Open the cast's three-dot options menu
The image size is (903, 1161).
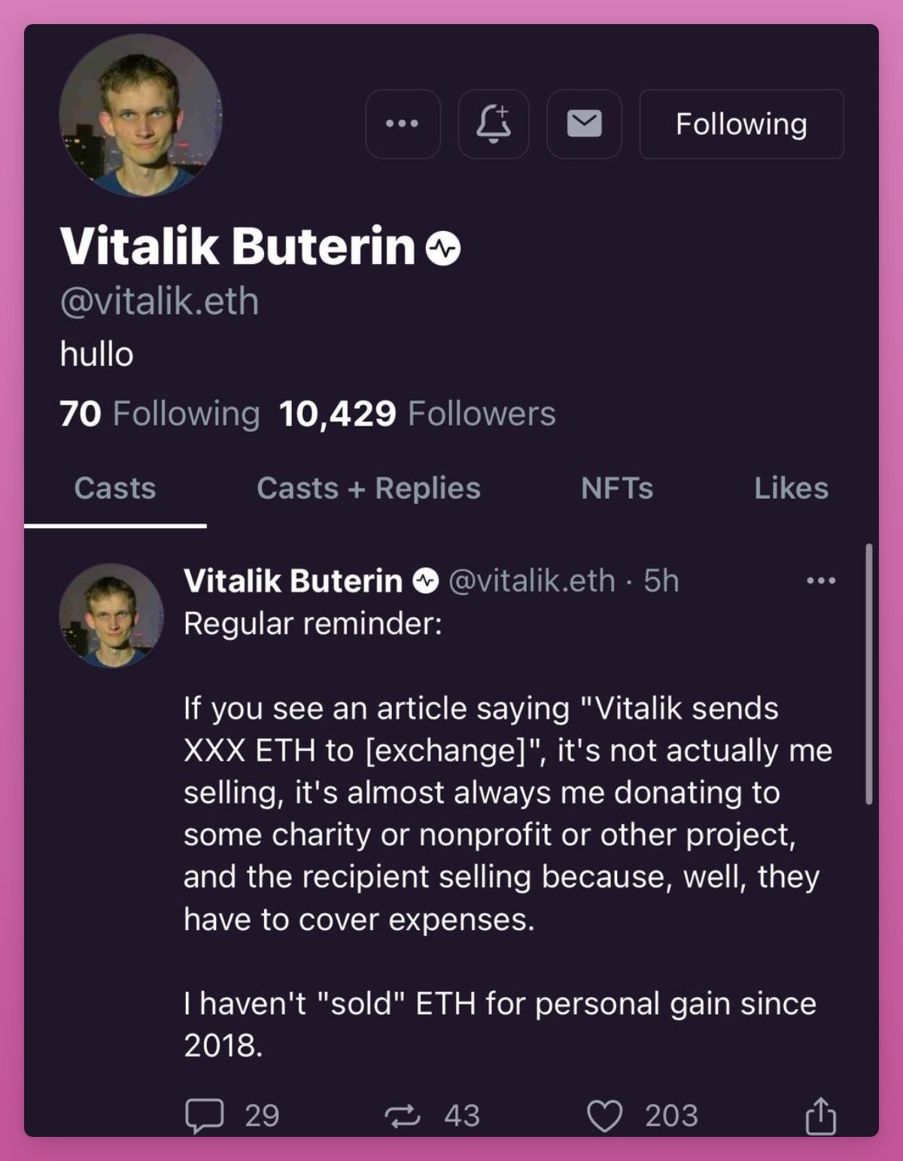[822, 579]
